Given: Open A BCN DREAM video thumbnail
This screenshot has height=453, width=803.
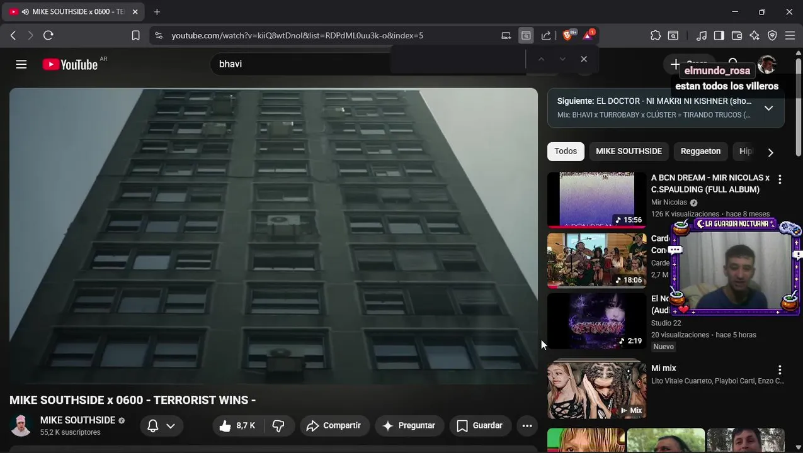Looking at the screenshot, I should pos(597,199).
